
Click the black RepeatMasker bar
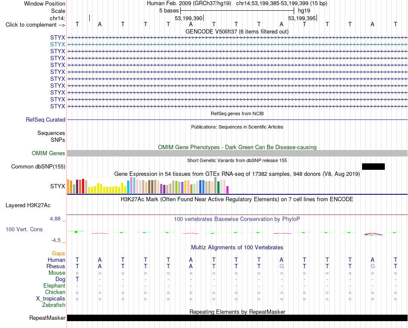coord(237,318)
